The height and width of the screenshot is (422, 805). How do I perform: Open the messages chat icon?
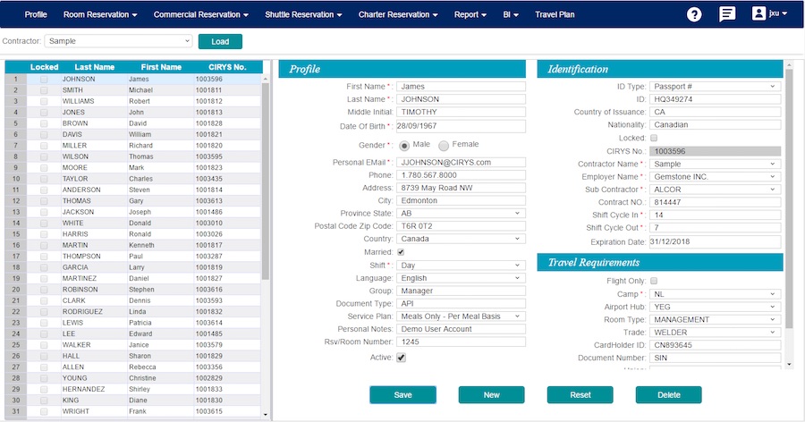pos(727,14)
